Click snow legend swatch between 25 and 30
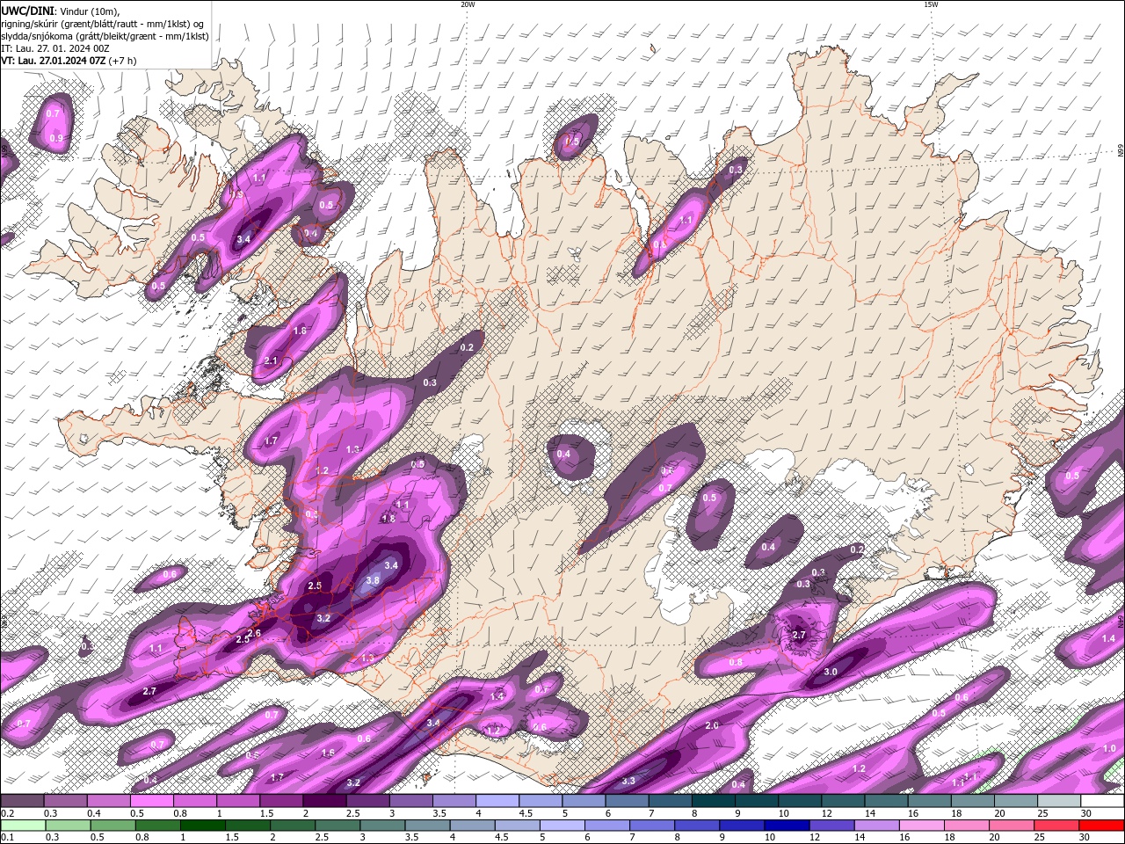This screenshot has width=1125, height=844. pyautogui.click(x=1060, y=801)
